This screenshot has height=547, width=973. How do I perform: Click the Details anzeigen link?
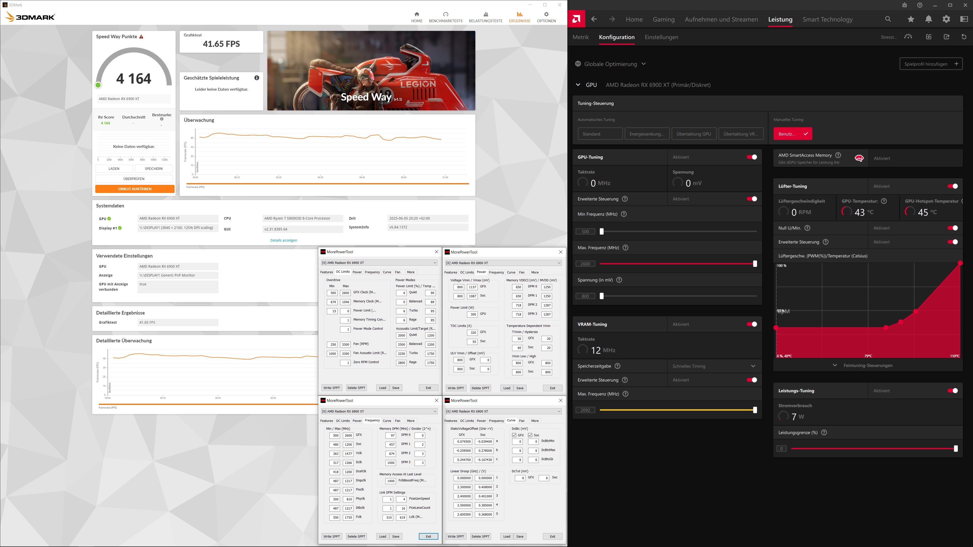283,240
